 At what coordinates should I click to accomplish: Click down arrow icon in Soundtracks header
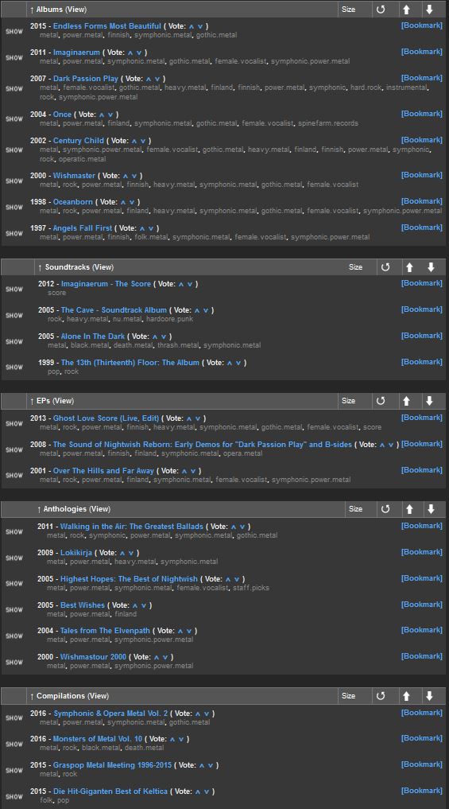tap(431, 266)
